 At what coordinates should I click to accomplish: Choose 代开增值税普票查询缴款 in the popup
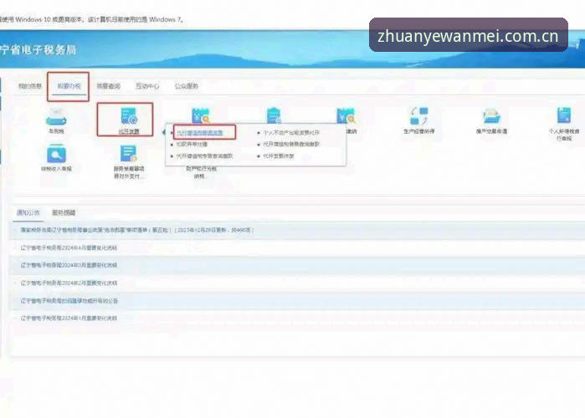pyautogui.click(x=291, y=144)
